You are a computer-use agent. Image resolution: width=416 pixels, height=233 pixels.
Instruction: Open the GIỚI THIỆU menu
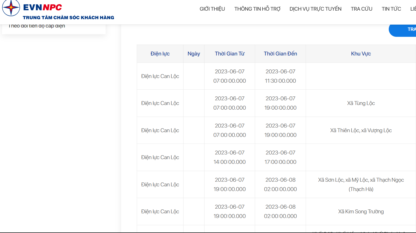click(x=212, y=9)
